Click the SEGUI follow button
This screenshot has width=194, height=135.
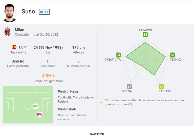44,12
